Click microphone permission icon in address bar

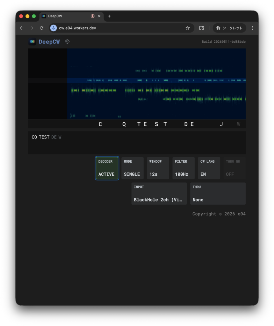[54, 28]
